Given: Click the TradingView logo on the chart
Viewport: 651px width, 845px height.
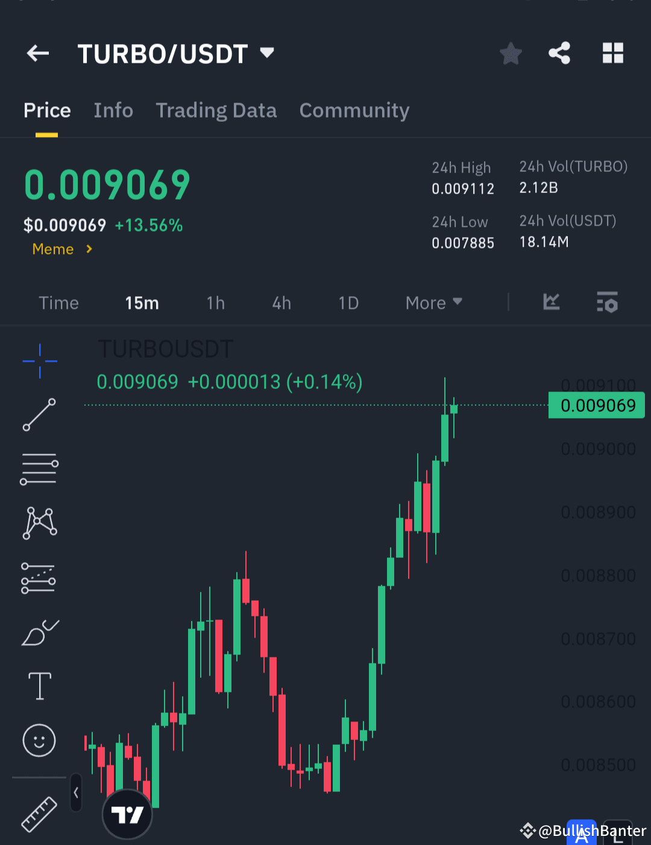Looking at the screenshot, I should 127,813.
